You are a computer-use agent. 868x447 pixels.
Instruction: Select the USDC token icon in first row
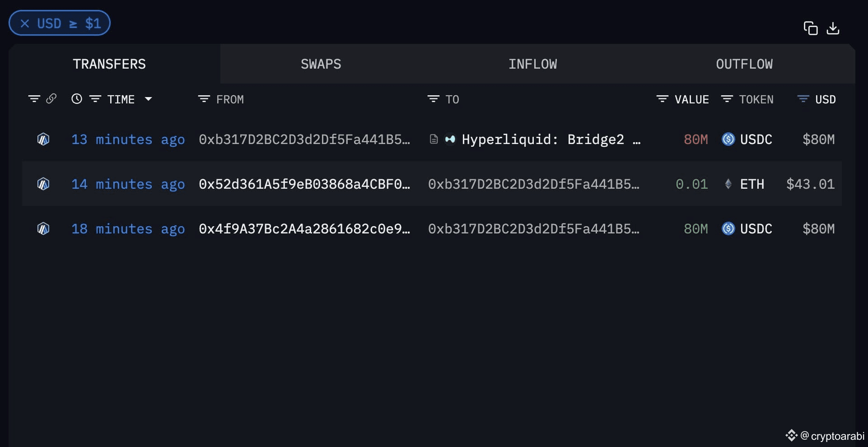tap(728, 139)
